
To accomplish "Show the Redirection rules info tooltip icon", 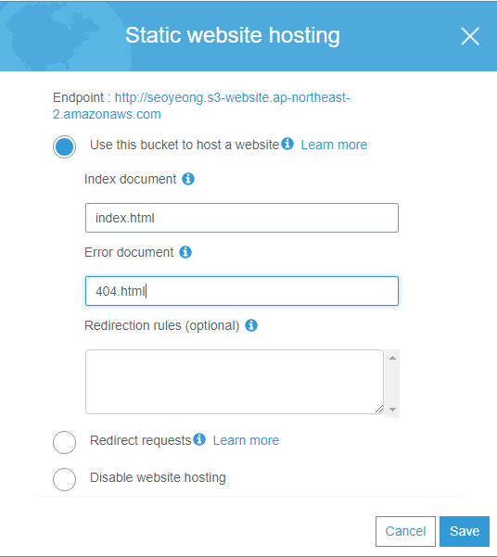I will (x=251, y=325).
